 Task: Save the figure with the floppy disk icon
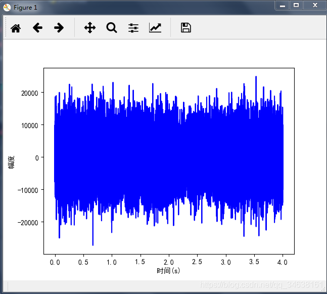click(186, 27)
